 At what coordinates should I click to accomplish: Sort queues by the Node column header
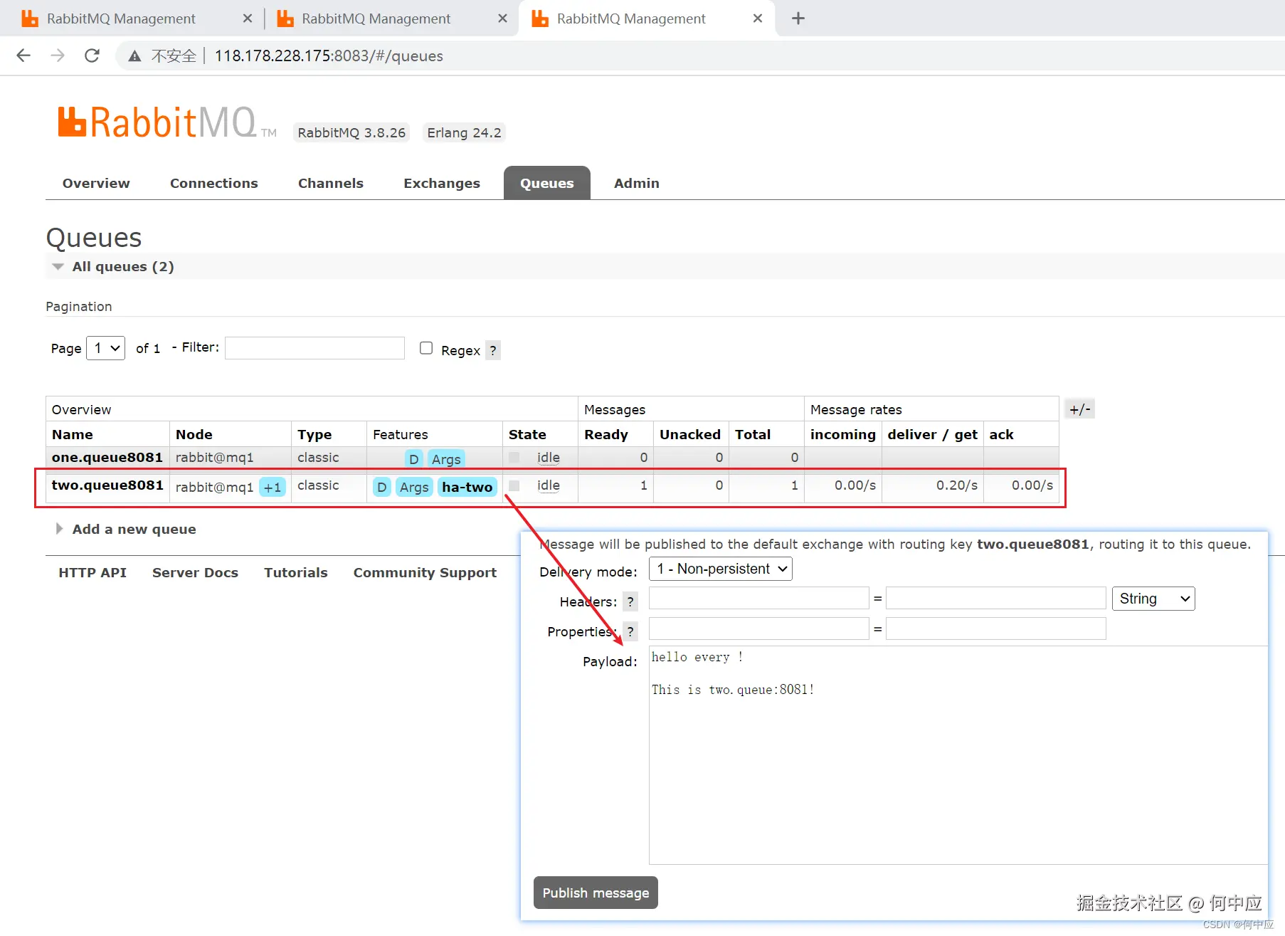click(194, 434)
